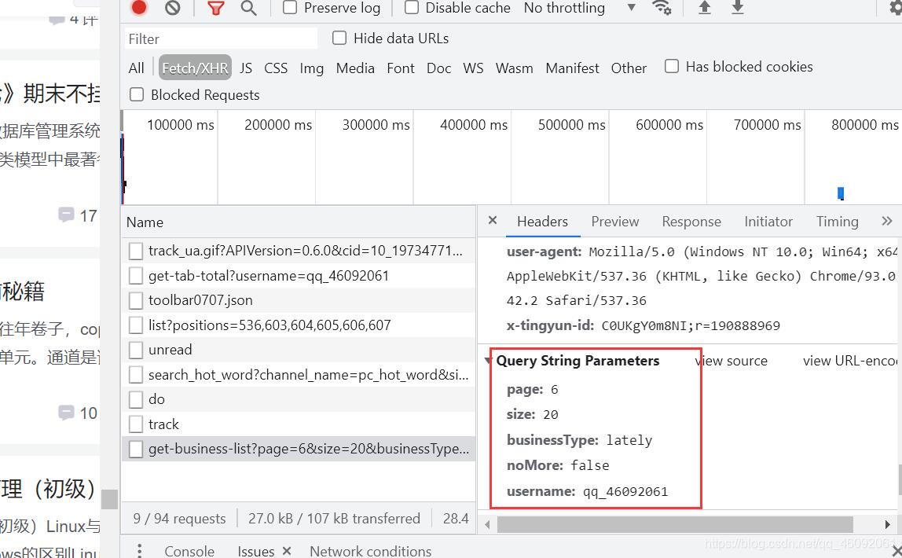
Task: Switch to Response tab
Action: [691, 222]
